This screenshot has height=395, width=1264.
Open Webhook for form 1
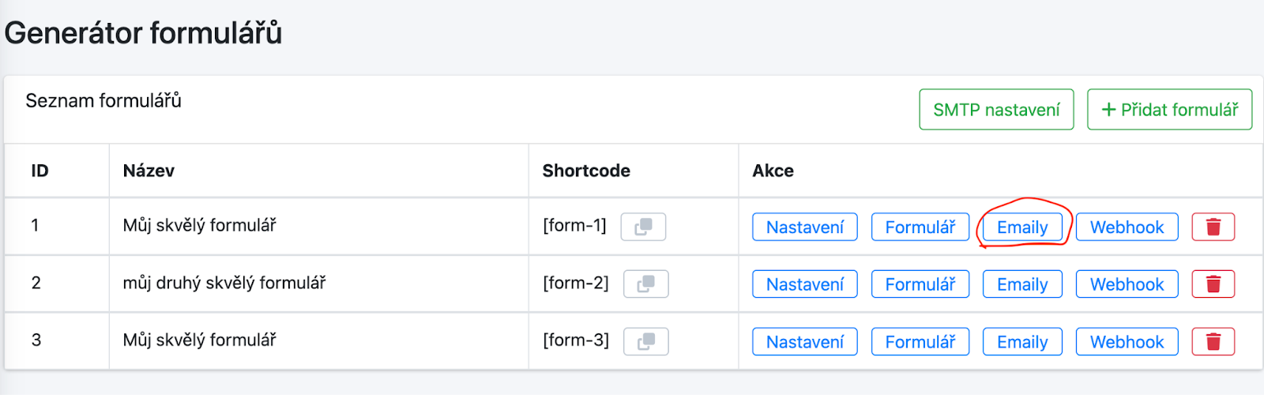coord(1127,227)
